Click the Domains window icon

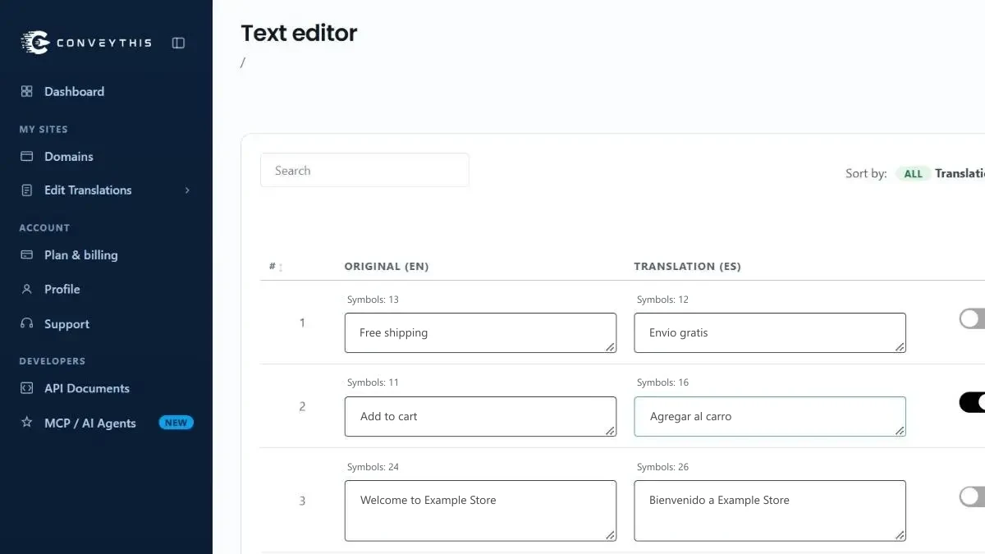[27, 156]
